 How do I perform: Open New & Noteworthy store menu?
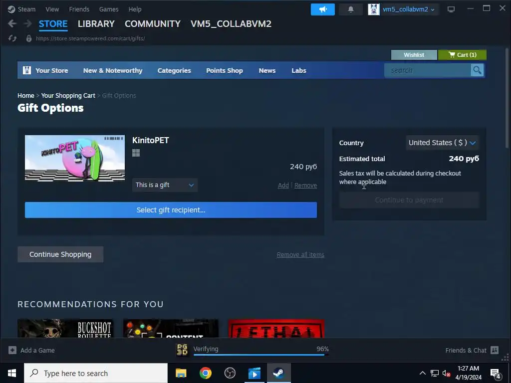pyautogui.click(x=113, y=70)
